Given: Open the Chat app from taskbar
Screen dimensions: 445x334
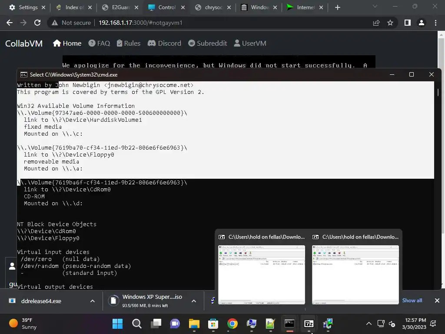Looking at the screenshot, I should [x=175, y=324].
